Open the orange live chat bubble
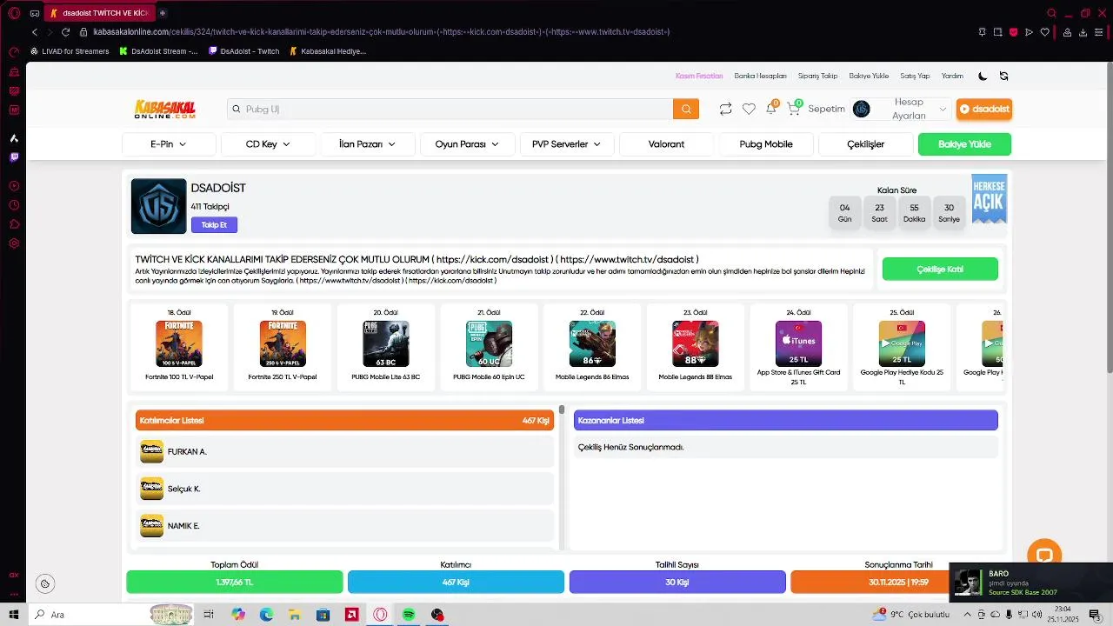 click(x=1044, y=556)
